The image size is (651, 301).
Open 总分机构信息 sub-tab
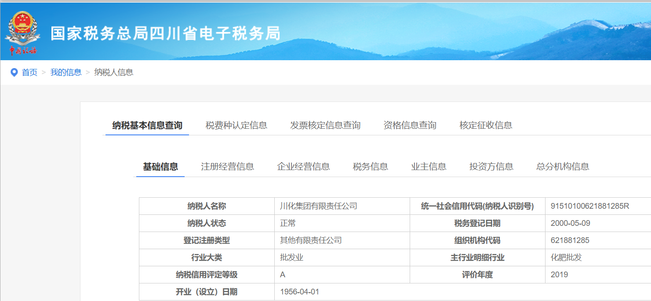pos(563,167)
